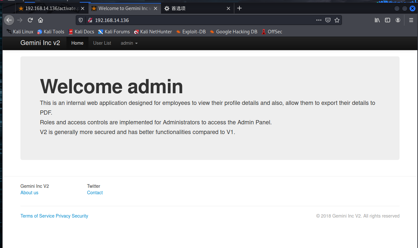Reload the current page
Image resolution: width=418 pixels, height=248 pixels.
coord(30,20)
